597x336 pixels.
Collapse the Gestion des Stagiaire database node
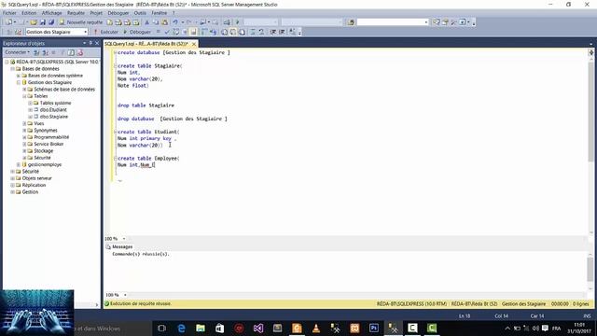19,82
